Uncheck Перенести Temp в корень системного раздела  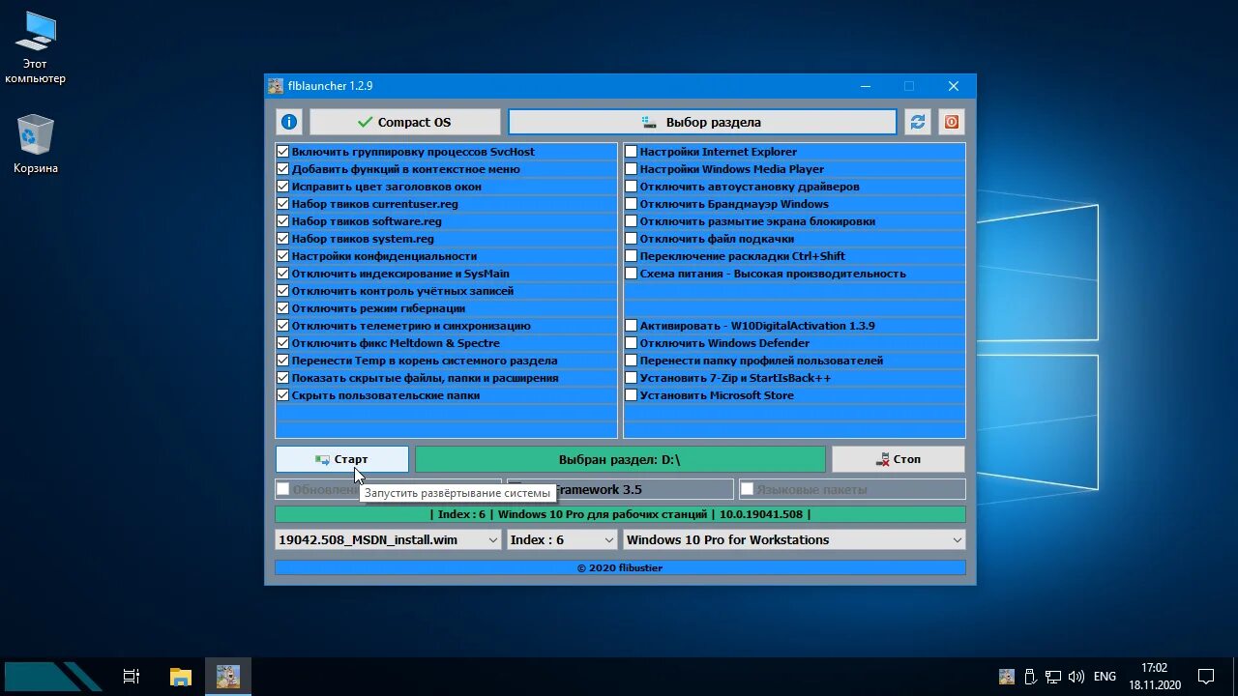click(x=283, y=361)
